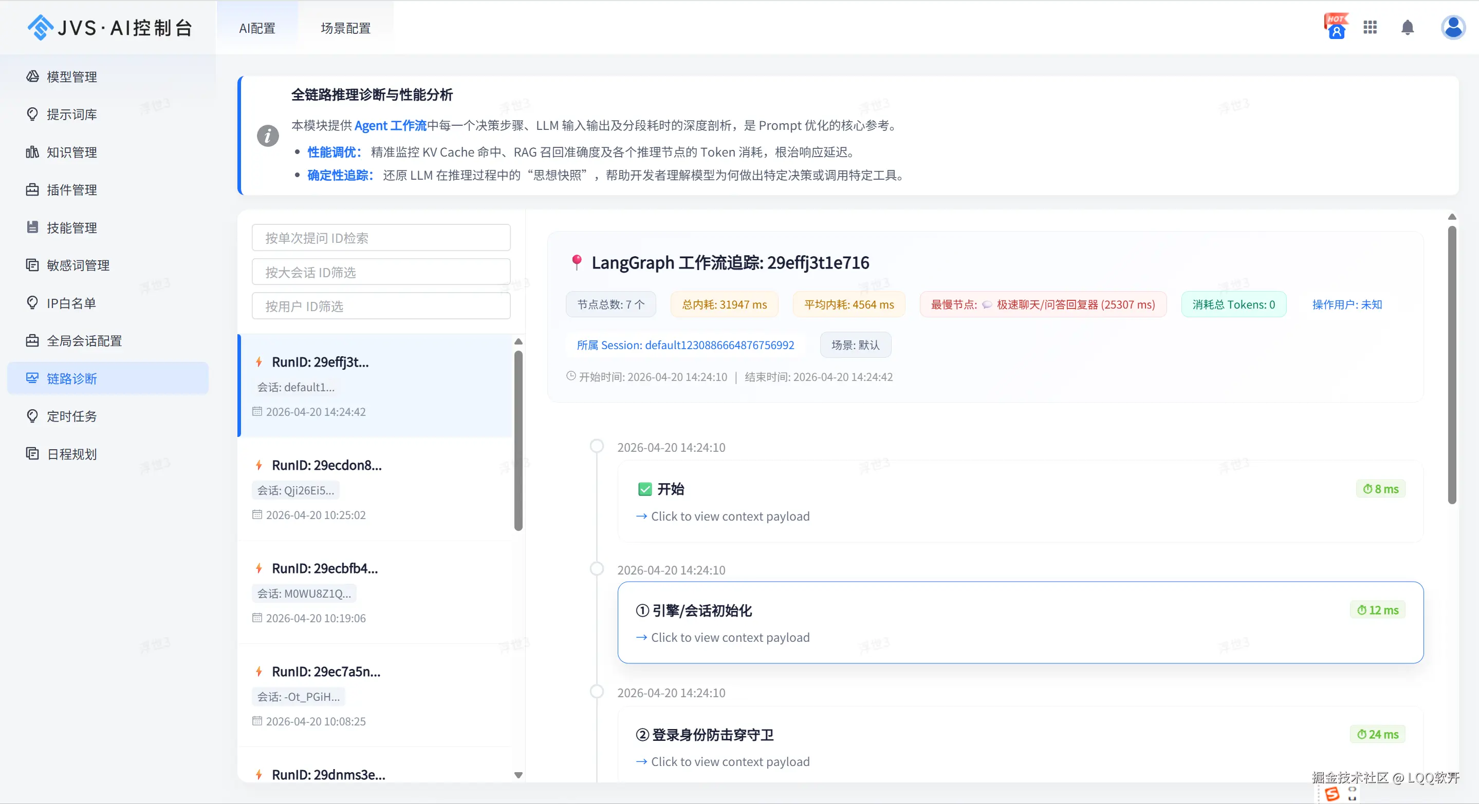
Task: Click the JVS logo icon
Action: [x=40, y=28]
